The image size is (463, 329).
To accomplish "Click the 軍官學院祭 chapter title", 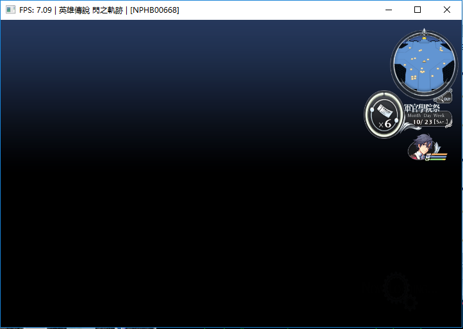I will pos(422,108).
